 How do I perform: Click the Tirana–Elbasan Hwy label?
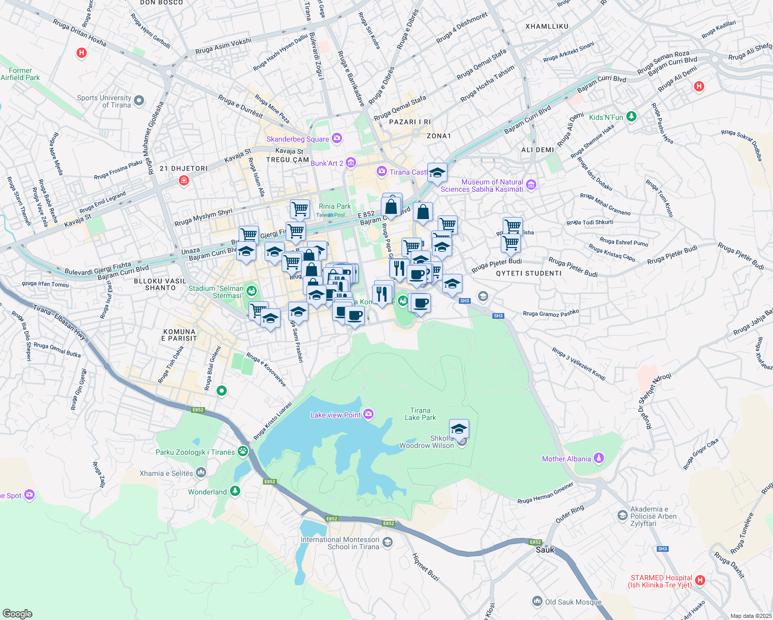[x=59, y=322]
